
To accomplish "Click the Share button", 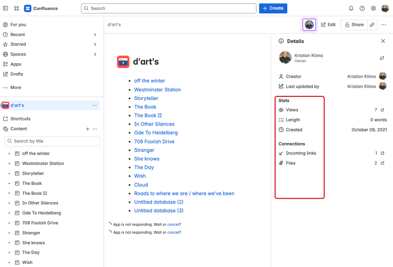I will click(x=354, y=24).
